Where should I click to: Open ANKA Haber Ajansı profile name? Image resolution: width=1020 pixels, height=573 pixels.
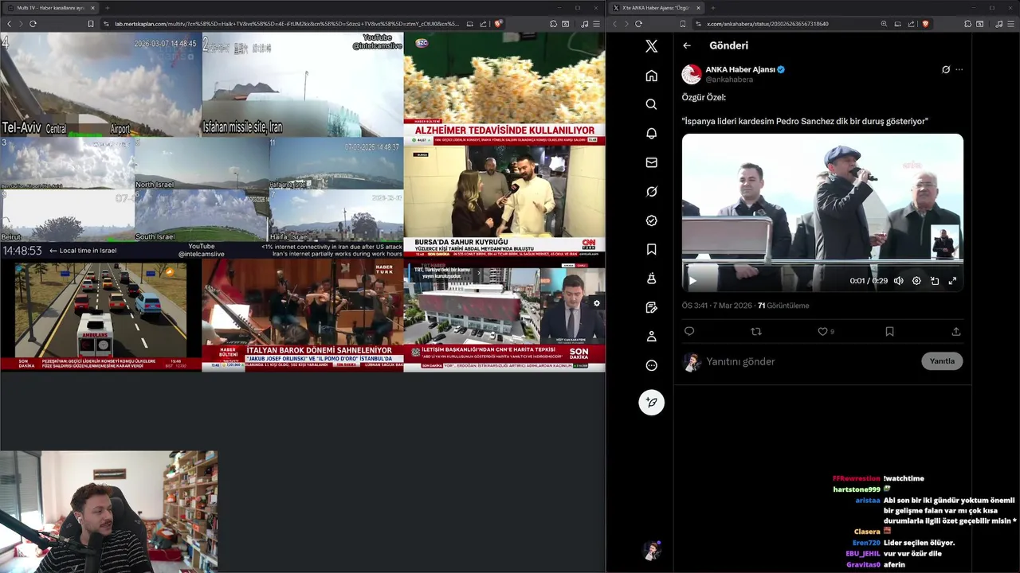(x=740, y=69)
